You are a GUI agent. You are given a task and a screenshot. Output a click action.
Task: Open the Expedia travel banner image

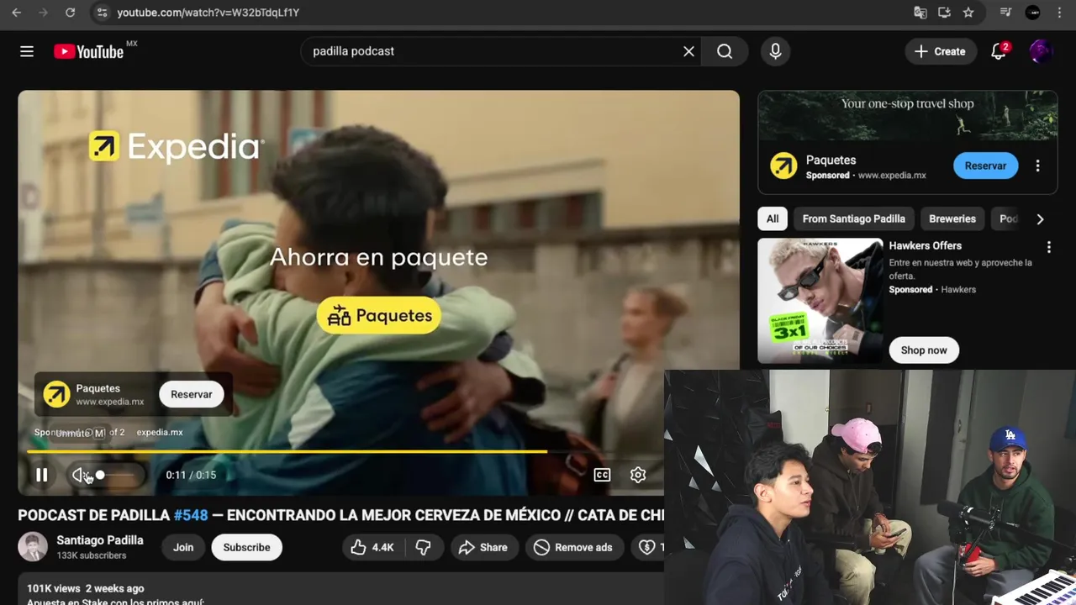coord(907,115)
